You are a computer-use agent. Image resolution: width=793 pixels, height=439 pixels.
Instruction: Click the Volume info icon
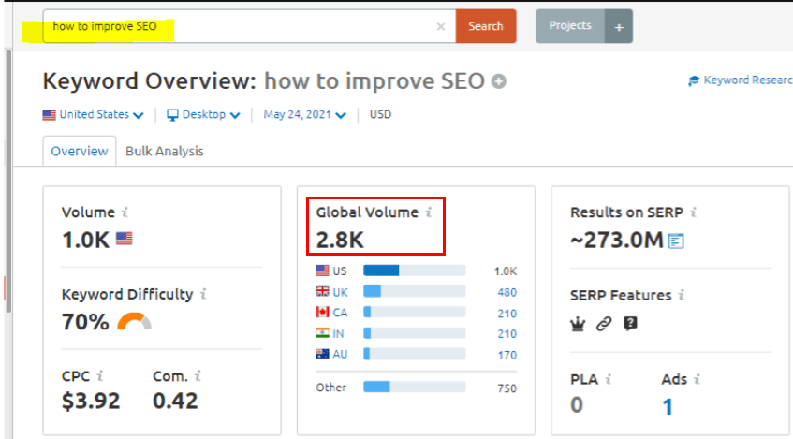tap(125, 212)
